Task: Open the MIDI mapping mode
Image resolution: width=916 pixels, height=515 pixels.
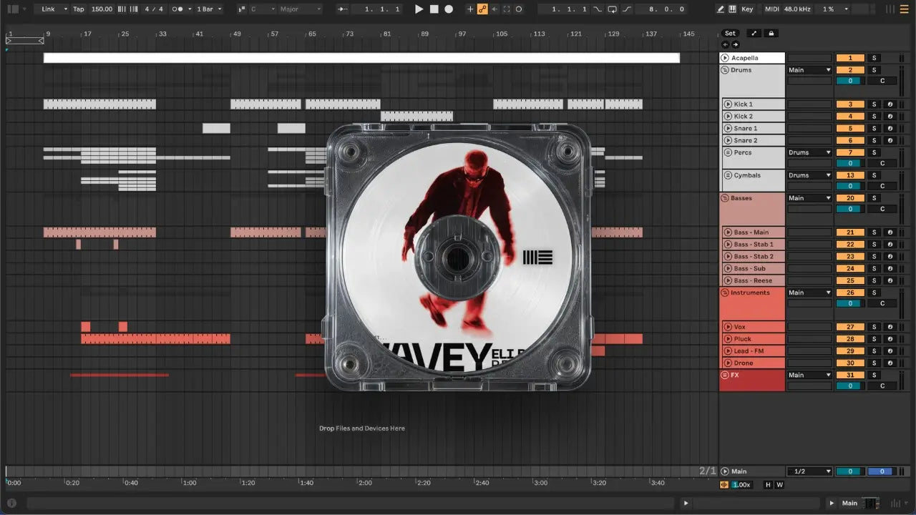Action: point(771,9)
